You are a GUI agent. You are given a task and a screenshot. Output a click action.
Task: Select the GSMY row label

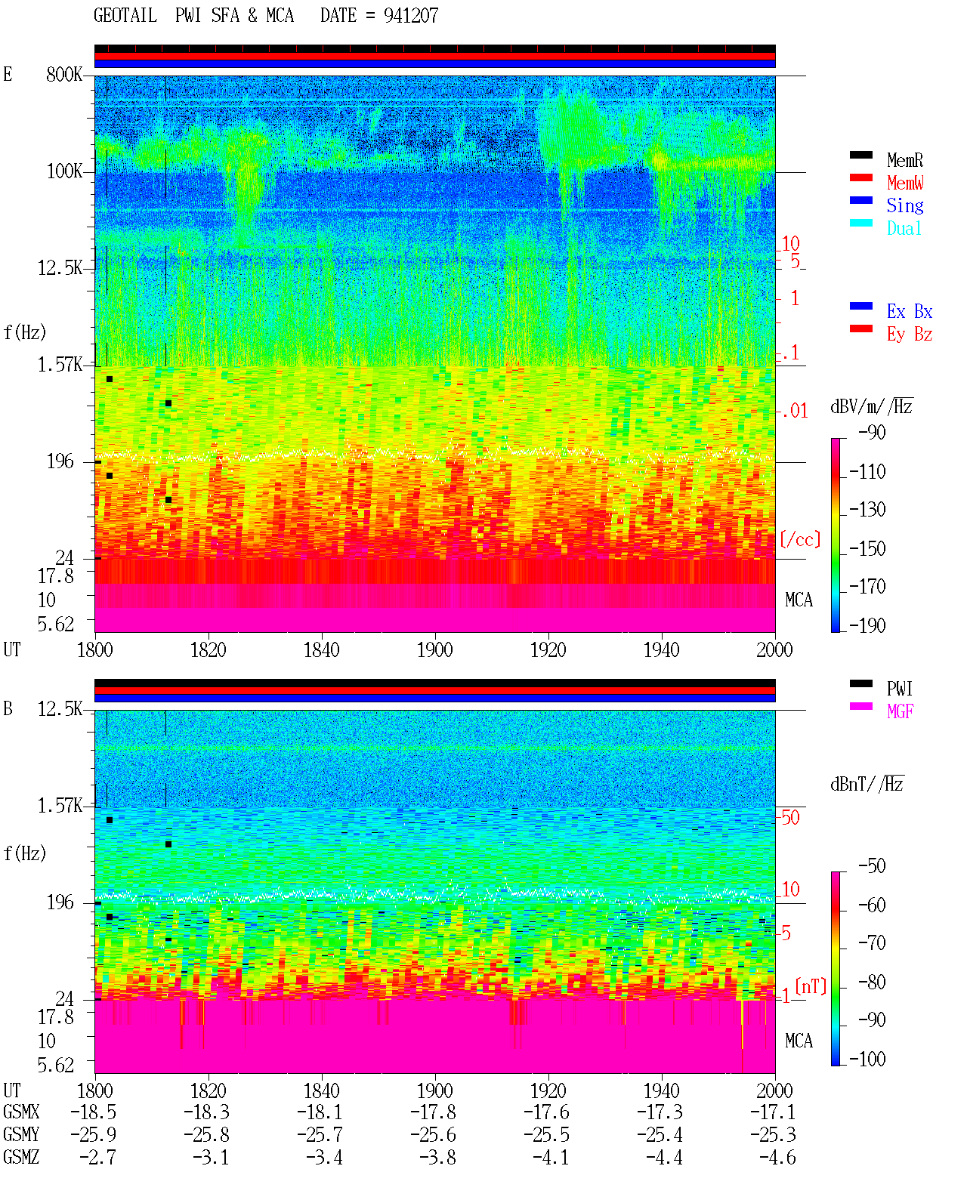point(21,1134)
